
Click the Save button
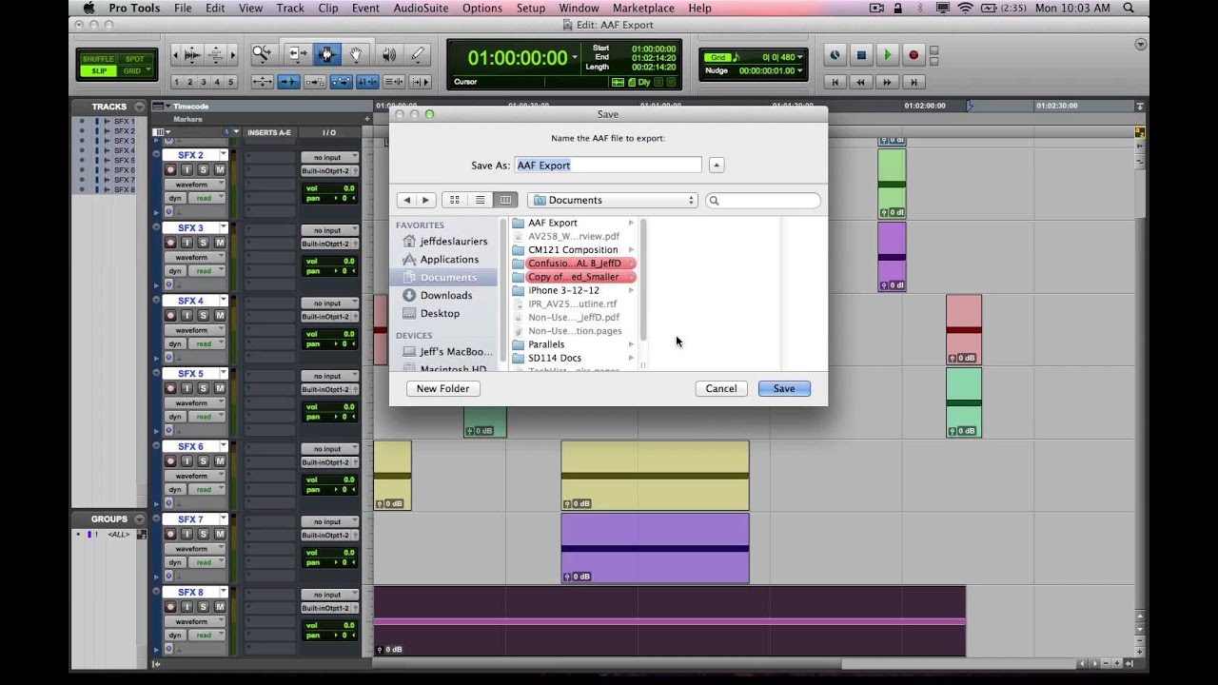click(x=784, y=388)
